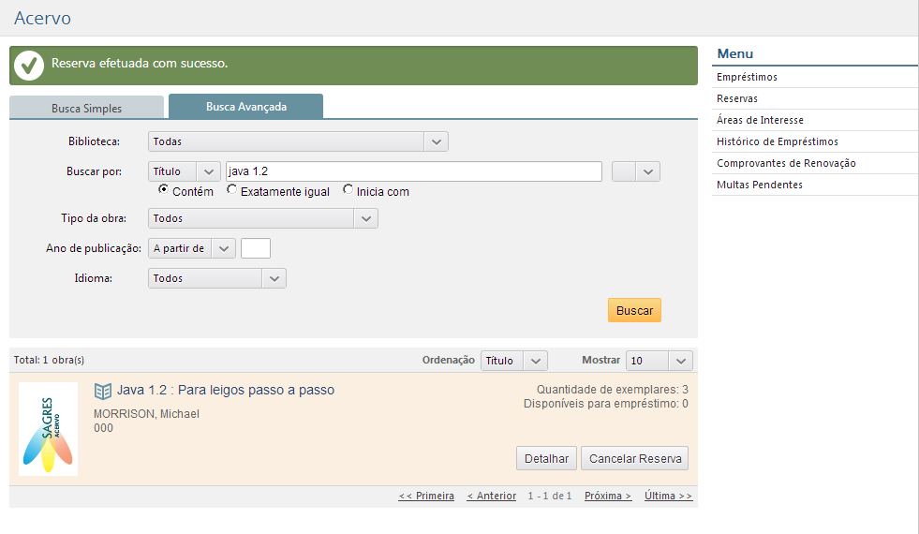Open Multas Pendentes in the Menu
The height and width of the screenshot is (534, 919).
tap(759, 185)
